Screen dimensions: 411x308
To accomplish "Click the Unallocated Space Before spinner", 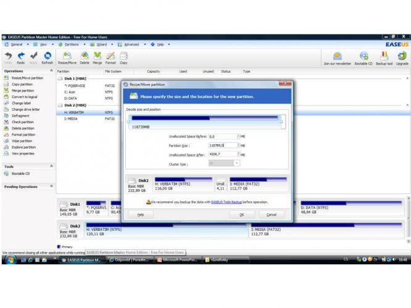I will click(x=239, y=136).
